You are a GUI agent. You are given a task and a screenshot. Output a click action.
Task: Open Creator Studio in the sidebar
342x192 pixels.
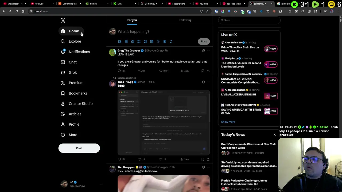[77, 104]
